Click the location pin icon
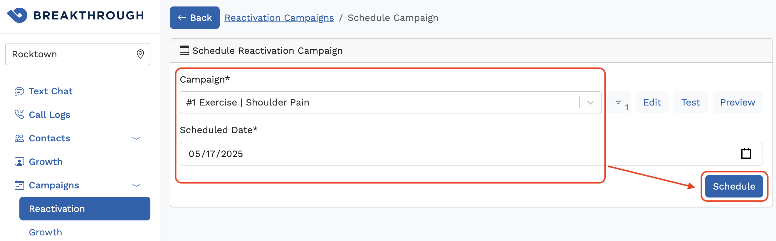Viewport: 776px width, 241px height. (140, 54)
